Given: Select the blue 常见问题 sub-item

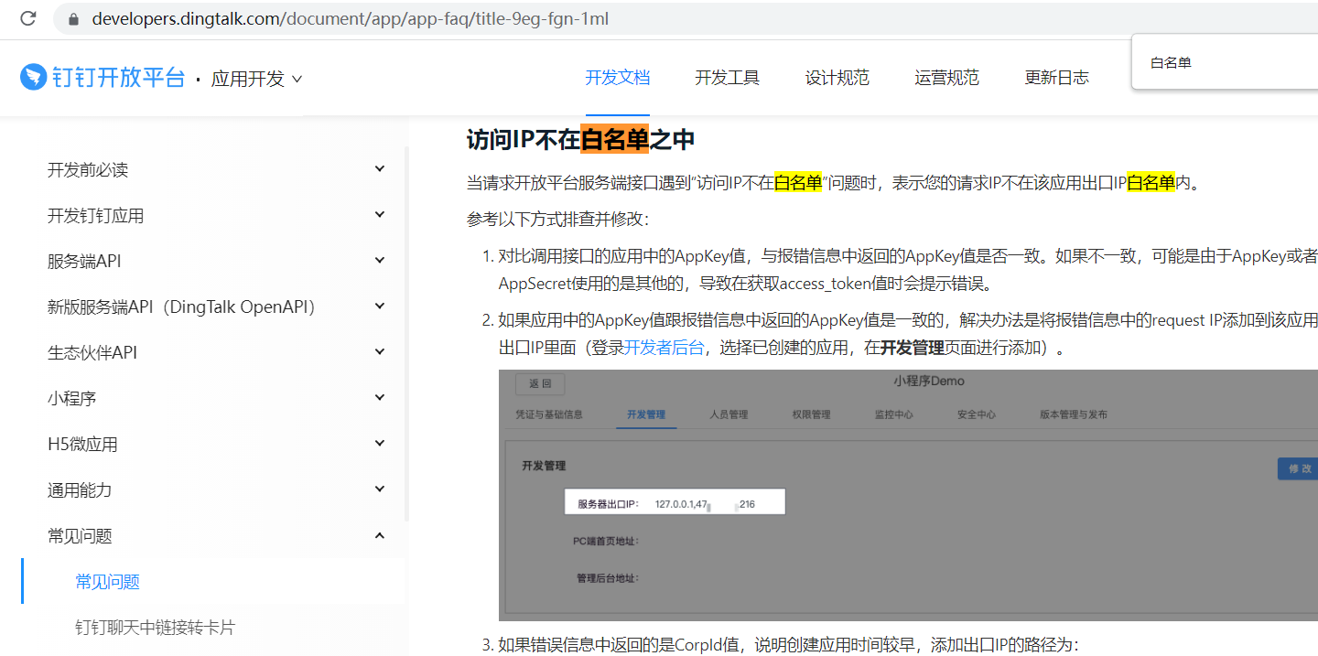Looking at the screenshot, I should point(107,581).
